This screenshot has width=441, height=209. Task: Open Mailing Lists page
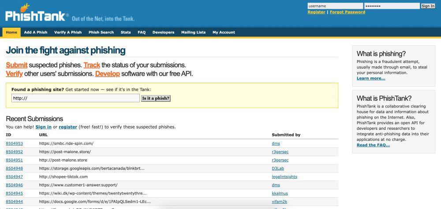pyautogui.click(x=194, y=32)
